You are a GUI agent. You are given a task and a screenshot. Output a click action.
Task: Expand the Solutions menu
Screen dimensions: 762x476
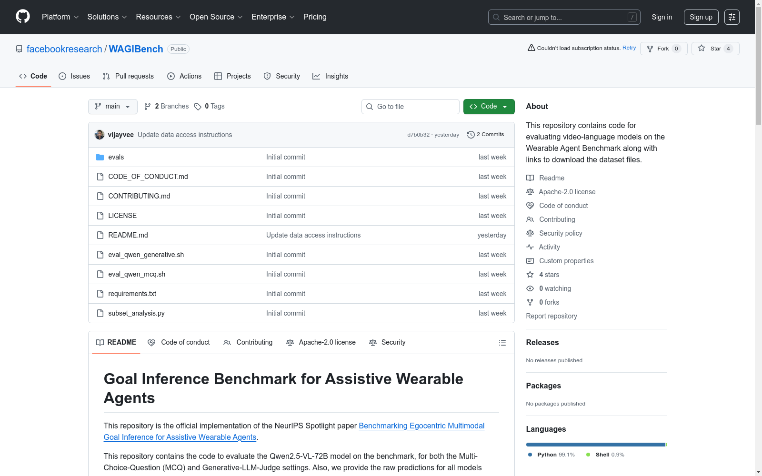(x=107, y=17)
